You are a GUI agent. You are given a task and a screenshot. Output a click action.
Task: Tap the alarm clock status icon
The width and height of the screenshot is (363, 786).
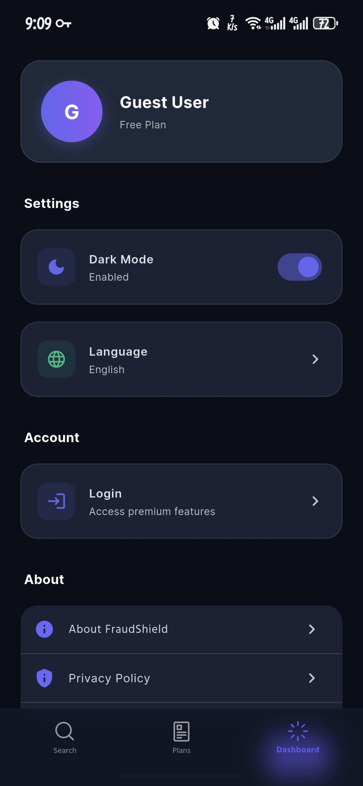tap(213, 23)
